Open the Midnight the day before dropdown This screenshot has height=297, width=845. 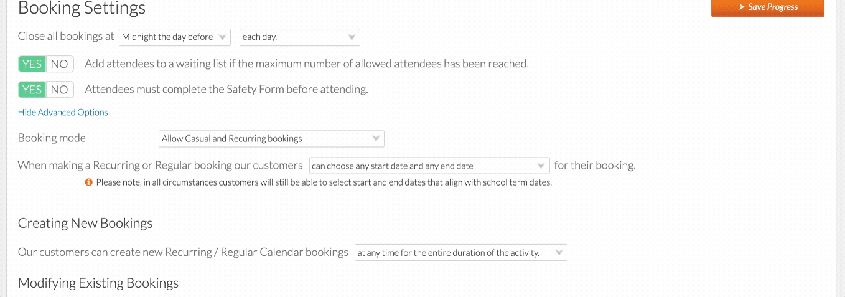(x=175, y=37)
